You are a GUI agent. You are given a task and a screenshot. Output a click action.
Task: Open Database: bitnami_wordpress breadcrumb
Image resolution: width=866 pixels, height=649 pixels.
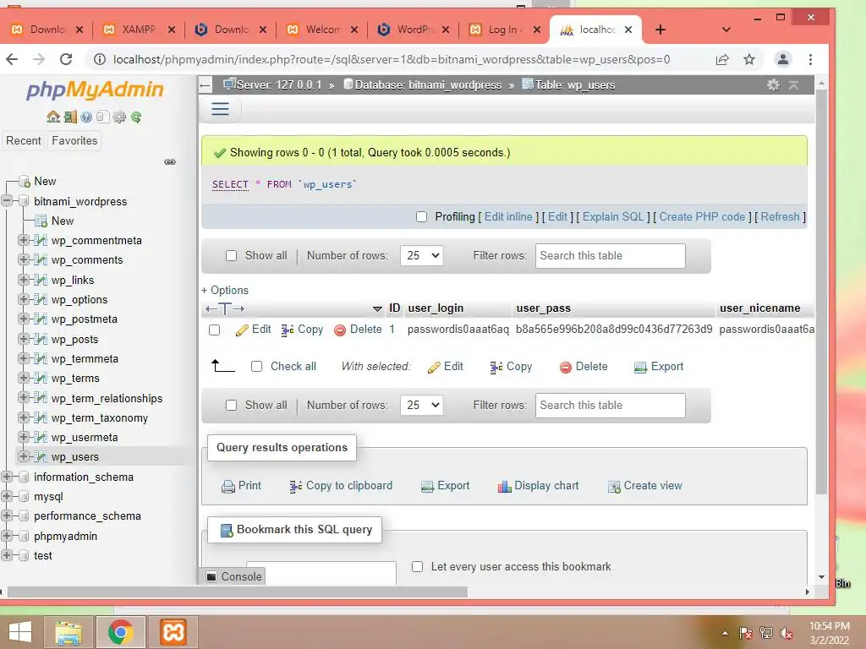coord(427,85)
